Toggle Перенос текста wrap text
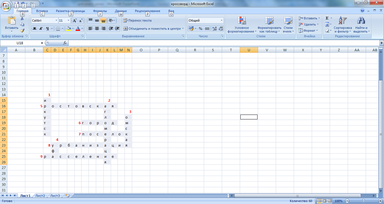Screen dimensions: 384x204 137,20
